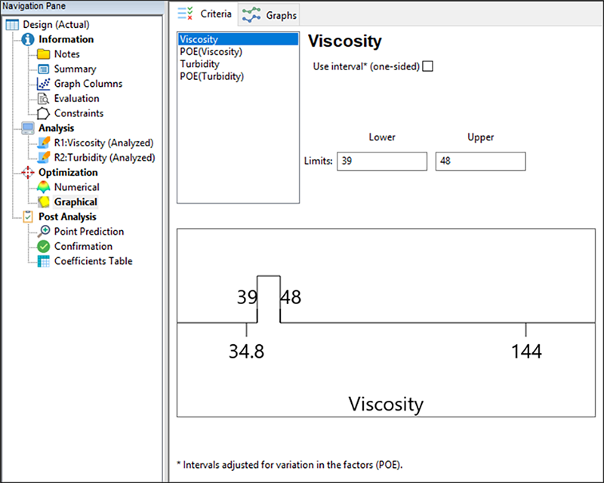Click the Lower limit field
The width and height of the screenshot is (604, 483).
pyautogui.click(x=381, y=162)
